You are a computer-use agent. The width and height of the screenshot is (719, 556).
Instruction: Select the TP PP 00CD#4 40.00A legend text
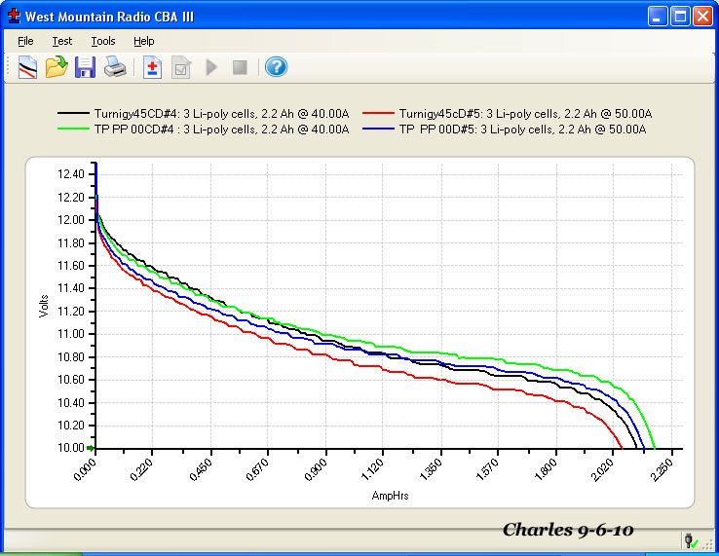(x=221, y=130)
